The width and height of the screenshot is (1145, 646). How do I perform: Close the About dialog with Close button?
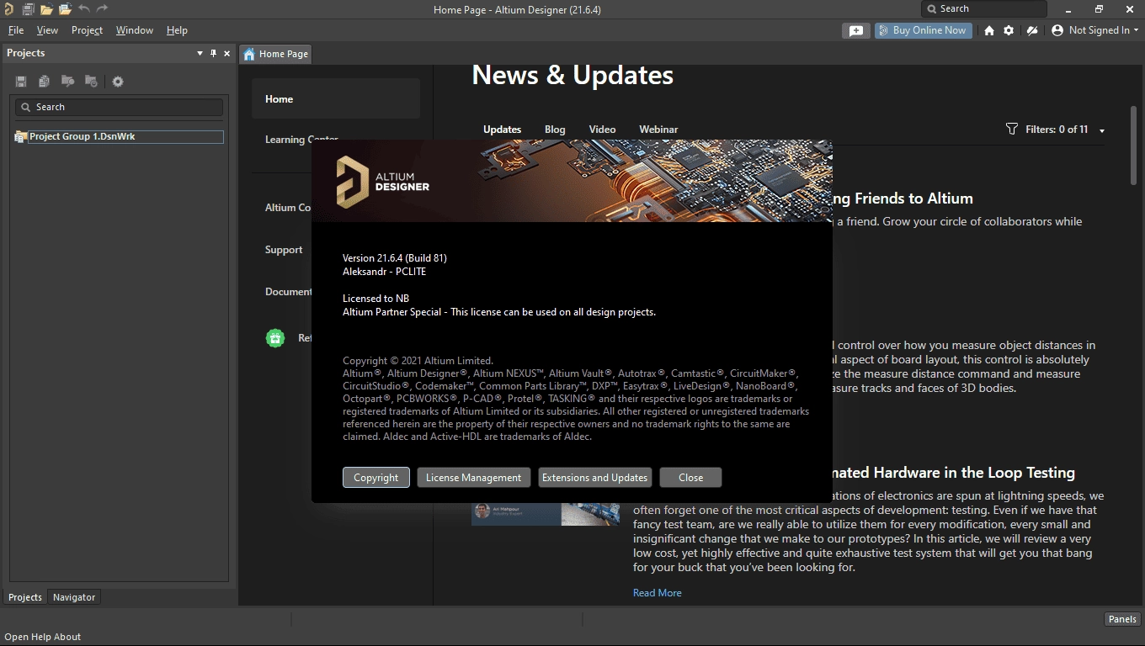tap(690, 478)
